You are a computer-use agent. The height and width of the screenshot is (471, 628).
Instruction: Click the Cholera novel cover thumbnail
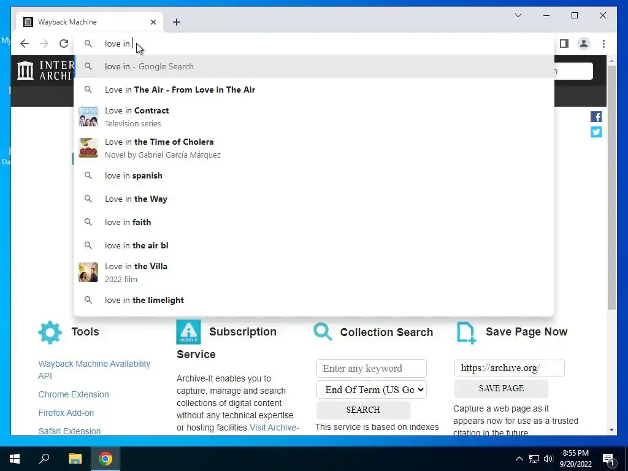[x=88, y=148]
